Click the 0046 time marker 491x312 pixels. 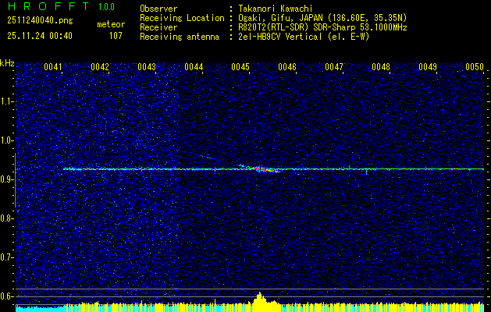[x=287, y=67]
